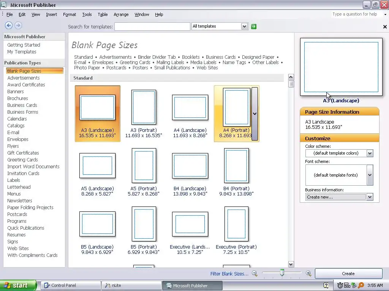Expand the Business information dropdown
The image size is (389, 291).
point(370,197)
